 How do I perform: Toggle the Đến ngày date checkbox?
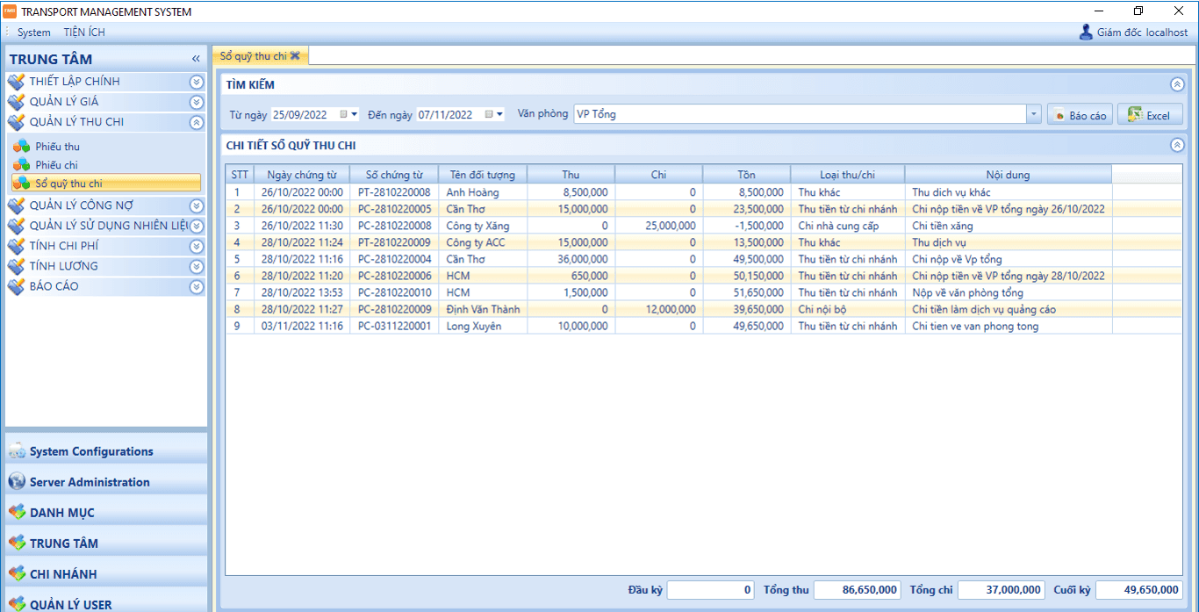pos(489,114)
